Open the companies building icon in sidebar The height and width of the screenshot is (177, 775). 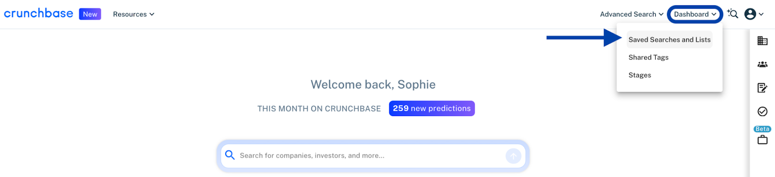[x=762, y=41]
